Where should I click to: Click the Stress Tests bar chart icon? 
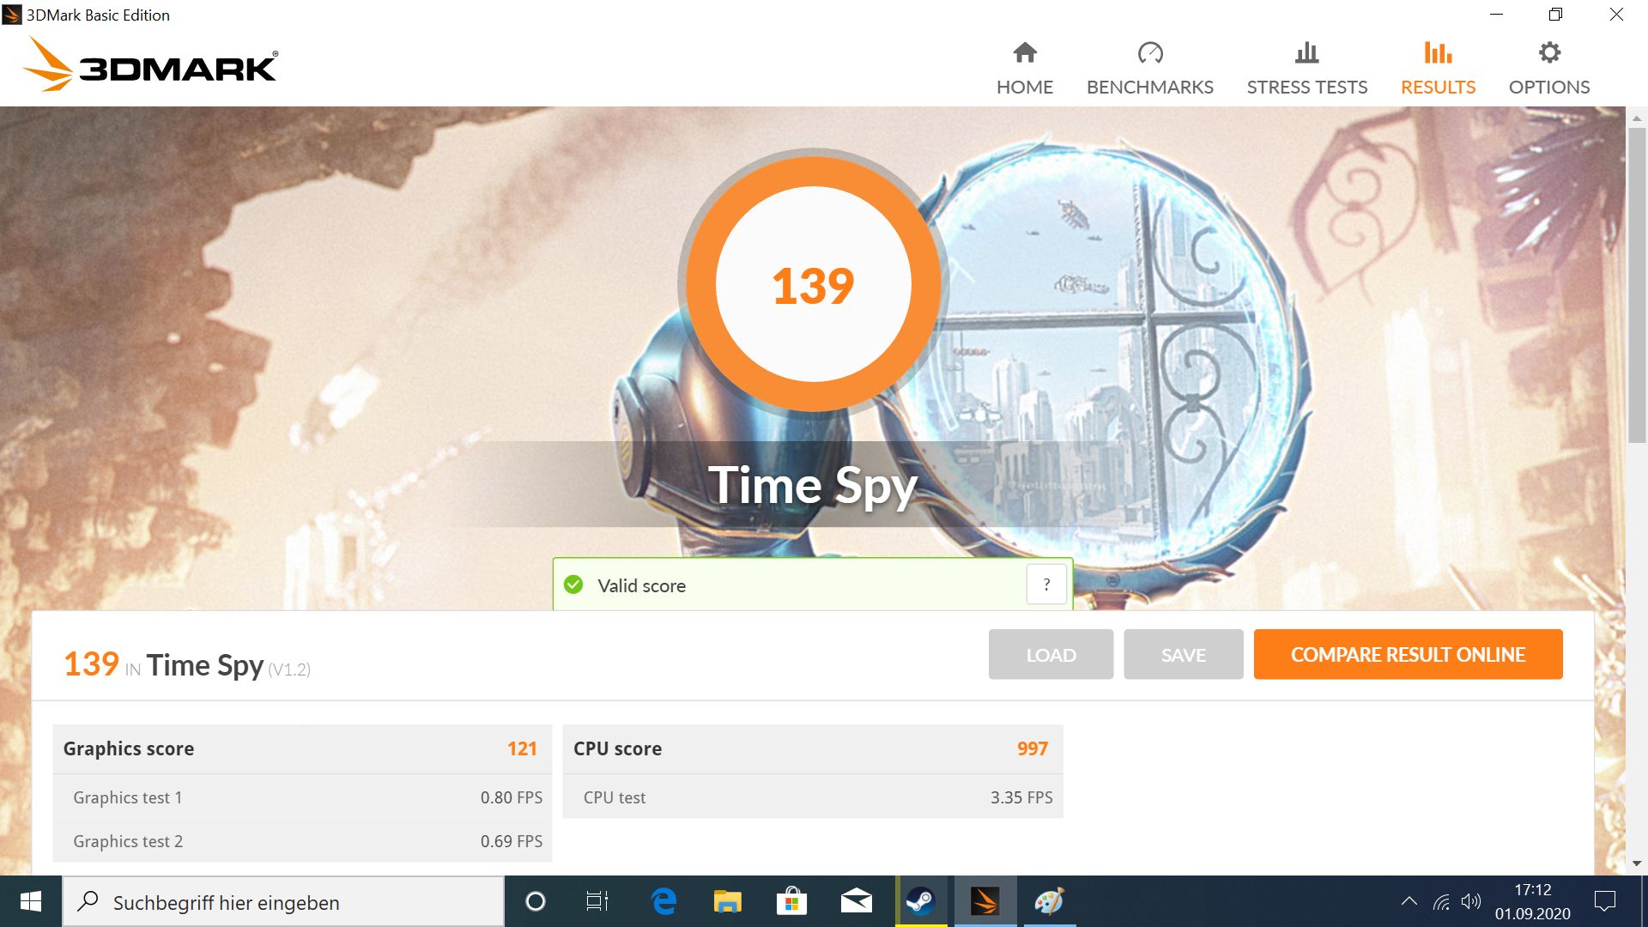pos(1306,53)
